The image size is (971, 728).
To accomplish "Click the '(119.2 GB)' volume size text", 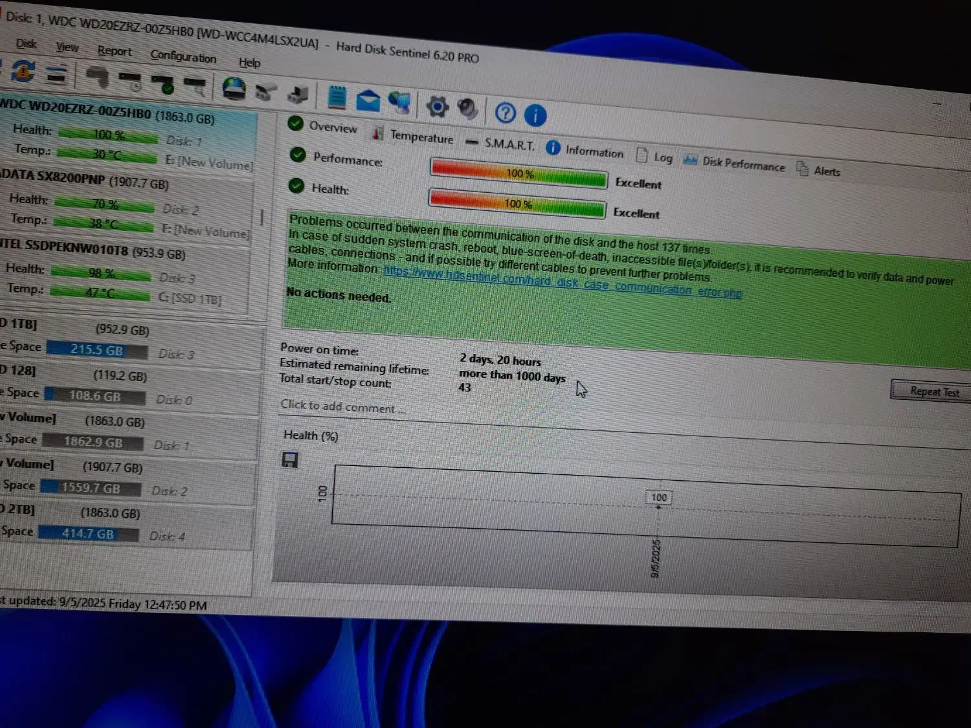I will tap(120, 376).
